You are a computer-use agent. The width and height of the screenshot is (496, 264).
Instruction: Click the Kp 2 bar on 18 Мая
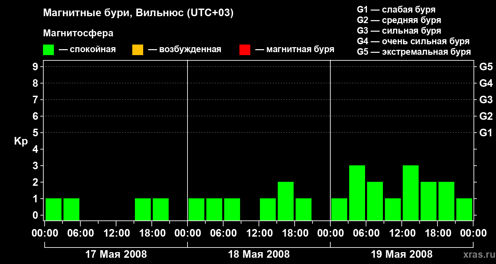[x=286, y=201]
